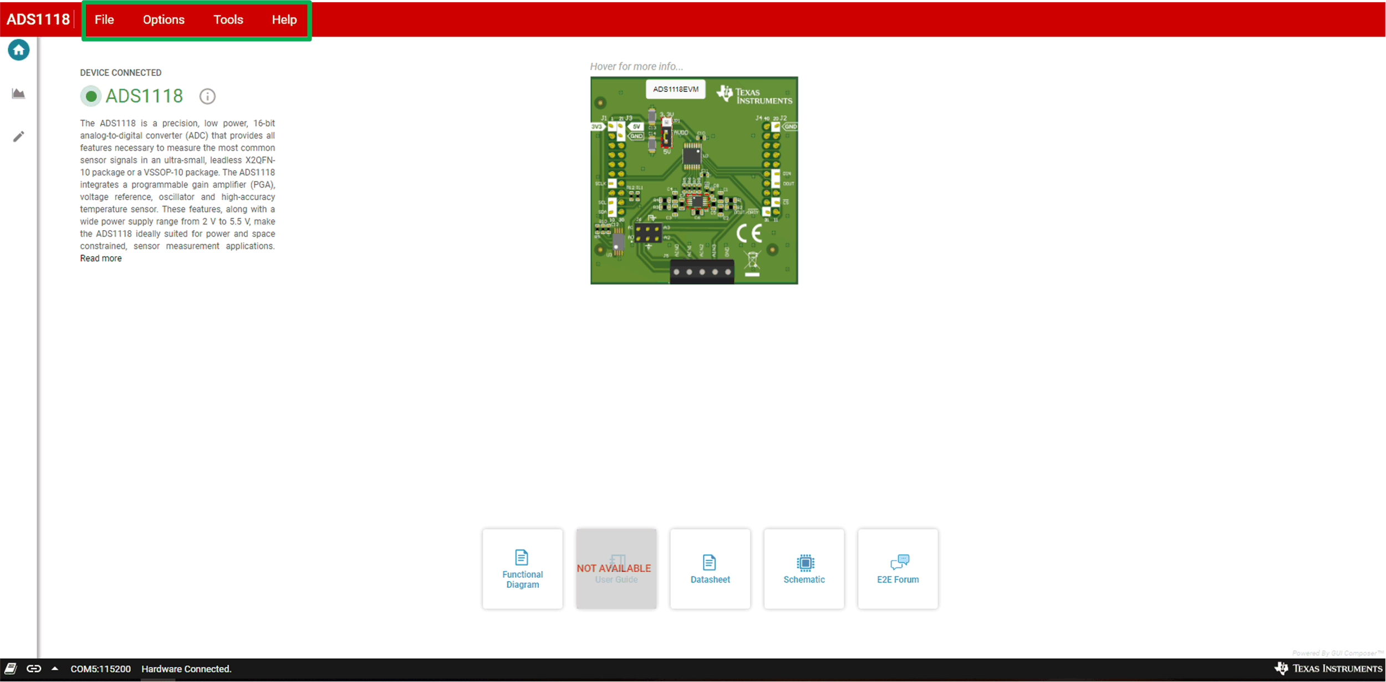Click the Home navigation icon

coord(18,50)
